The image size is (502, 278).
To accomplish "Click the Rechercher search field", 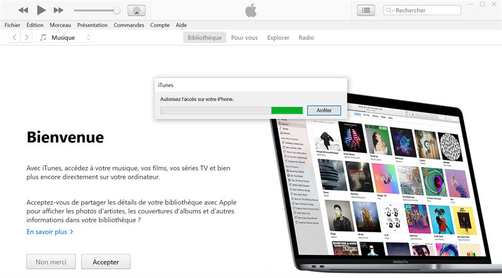I will (422, 10).
